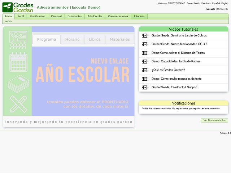
Task: Click the Cerrar Sesión link
Action: pyautogui.click(x=193, y=3)
